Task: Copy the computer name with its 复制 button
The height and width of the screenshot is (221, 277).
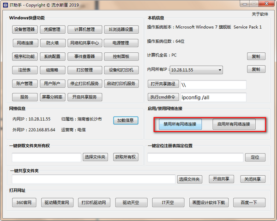Action: 256,56
